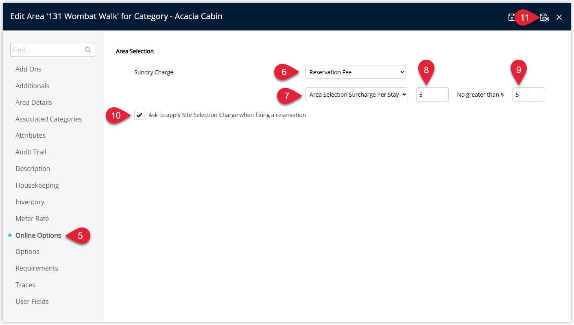Select User Fields in the sidebar
Image resolution: width=574 pixels, height=325 pixels.
(x=32, y=301)
